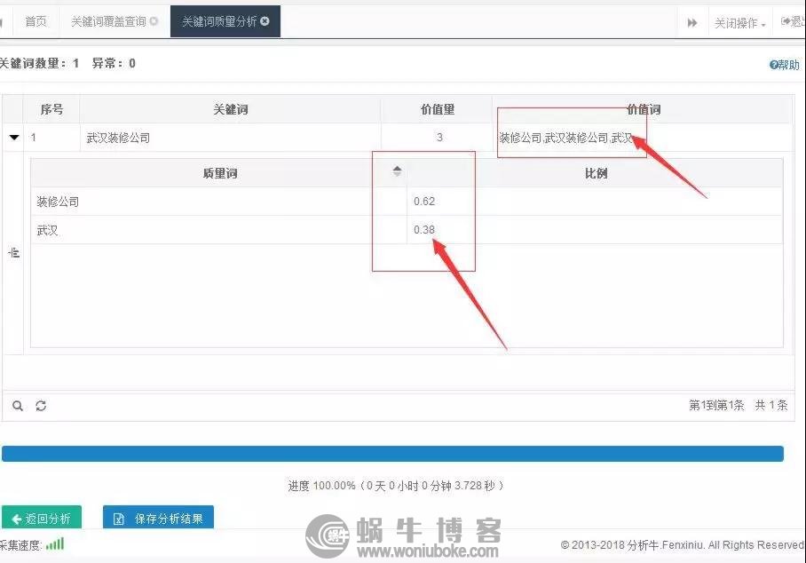Click the blue progress bar

392,454
